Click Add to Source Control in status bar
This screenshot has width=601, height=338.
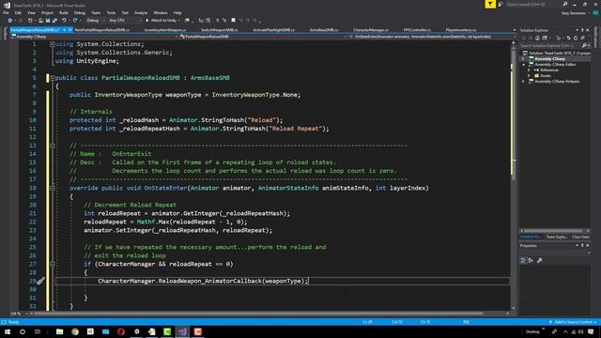click(x=573, y=322)
